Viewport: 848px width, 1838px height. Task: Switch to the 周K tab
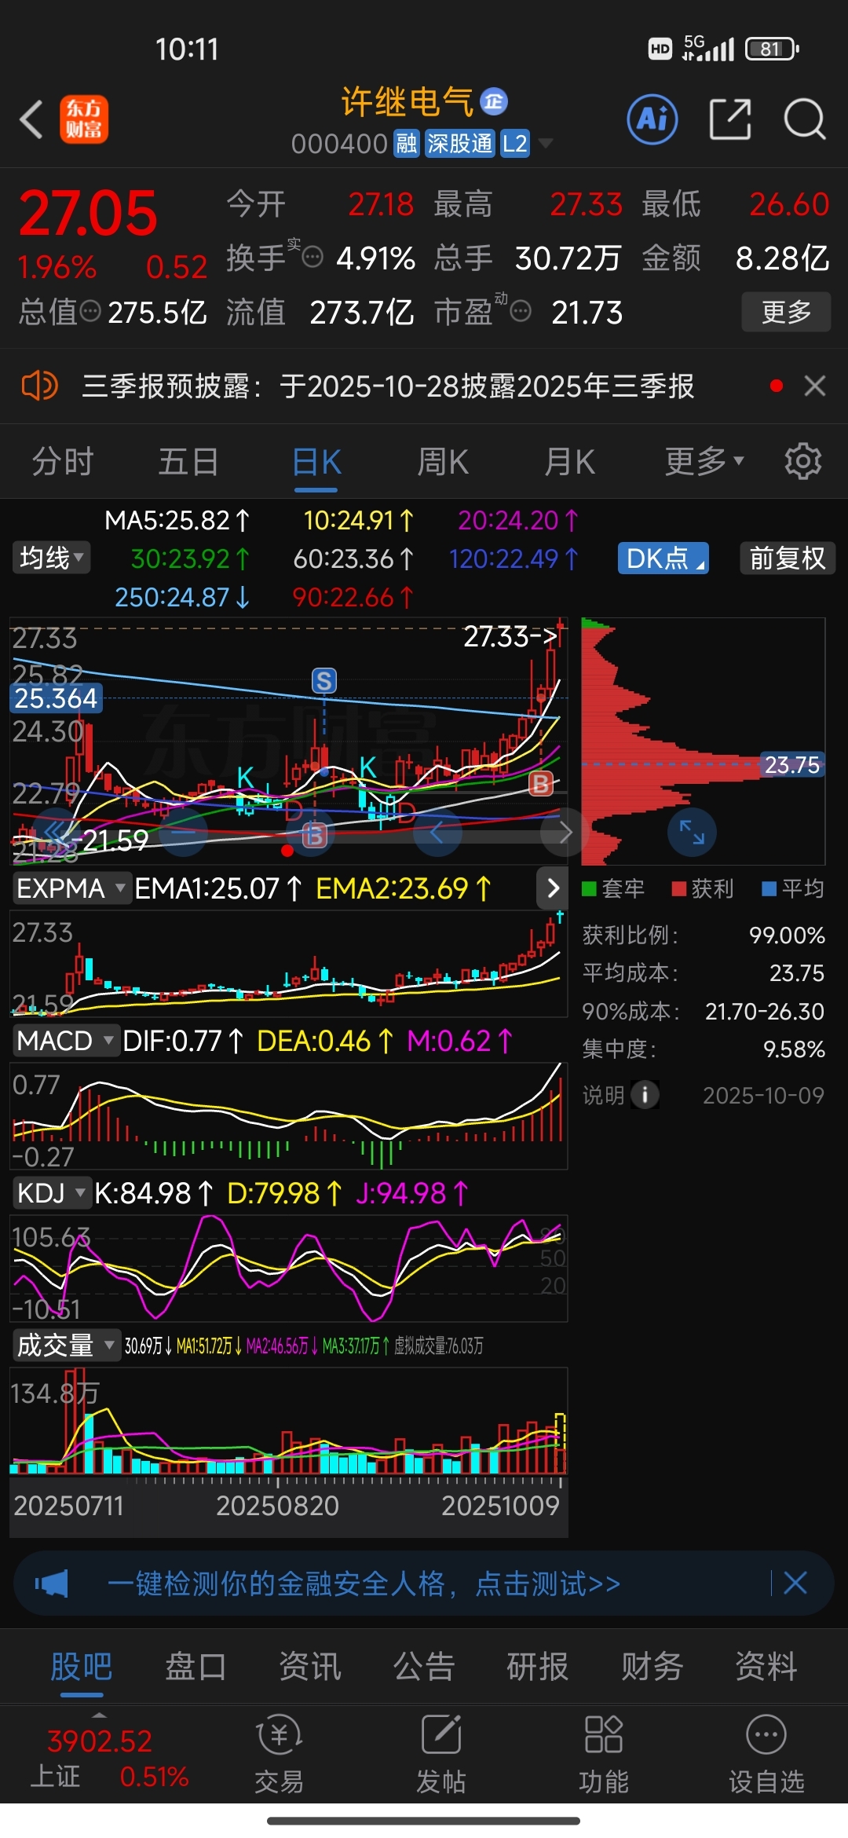[443, 461]
